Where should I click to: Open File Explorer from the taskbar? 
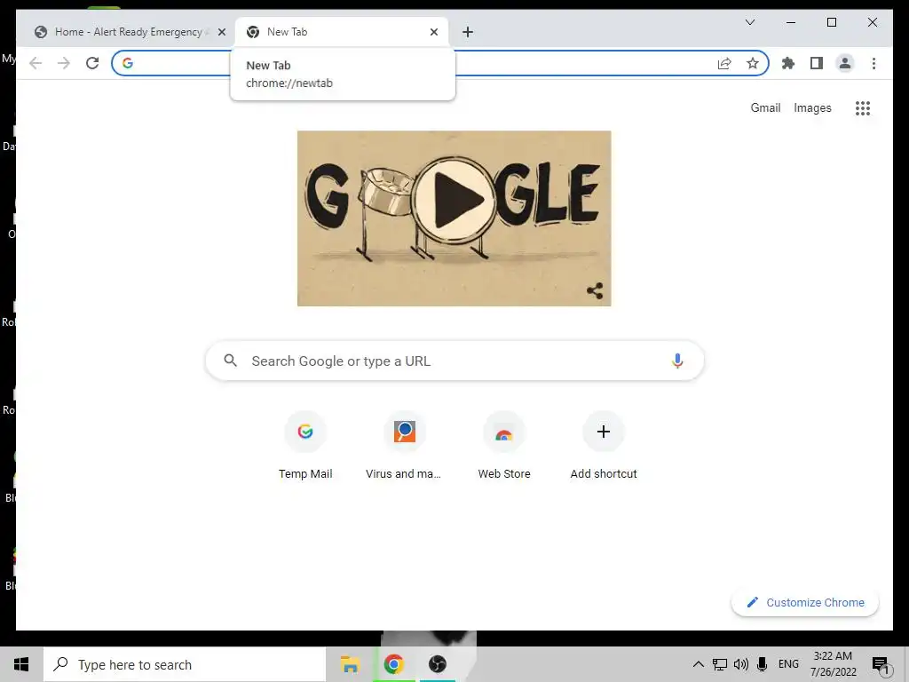point(350,664)
